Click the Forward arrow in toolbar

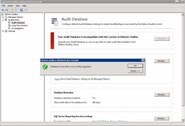pyautogui.click(x=7, y=10)
